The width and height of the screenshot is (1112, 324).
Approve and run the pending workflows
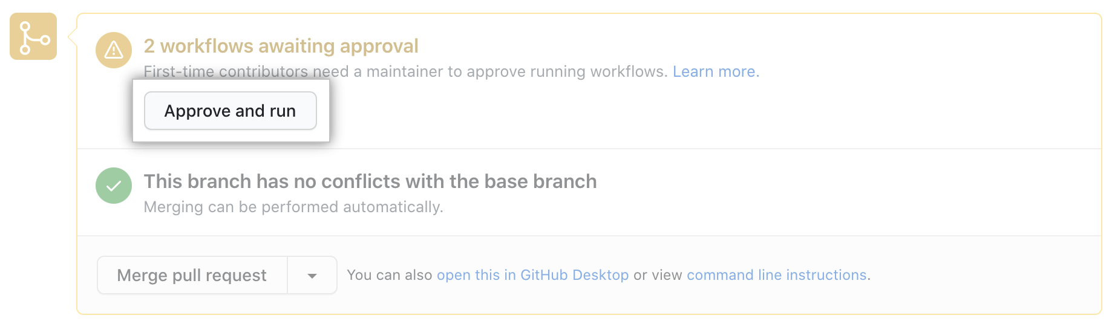click(x=231, y=111)
